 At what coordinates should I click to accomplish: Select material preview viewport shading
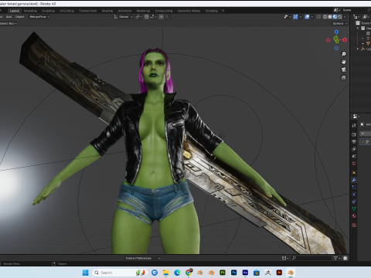point(335,17)
